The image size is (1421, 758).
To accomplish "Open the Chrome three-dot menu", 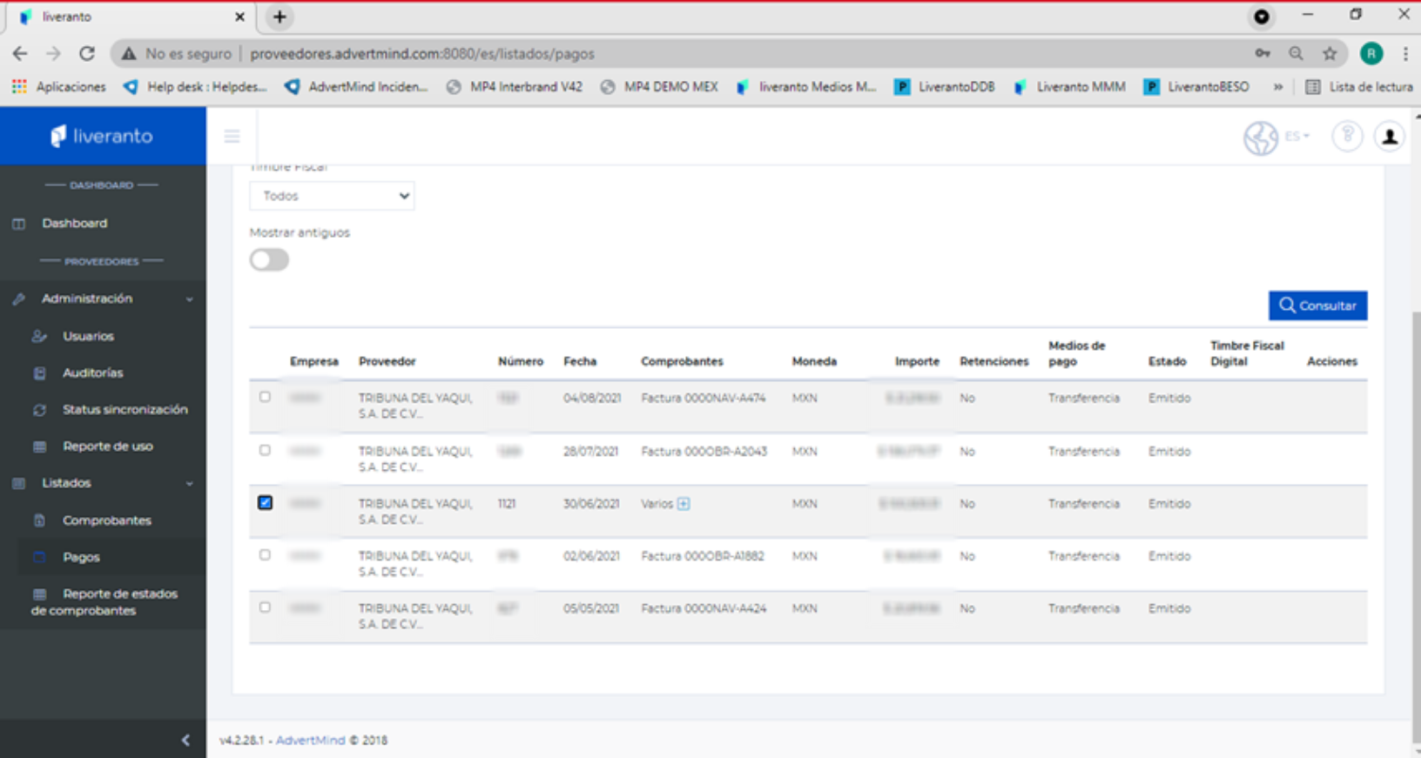I will [x=1405, y=53].
